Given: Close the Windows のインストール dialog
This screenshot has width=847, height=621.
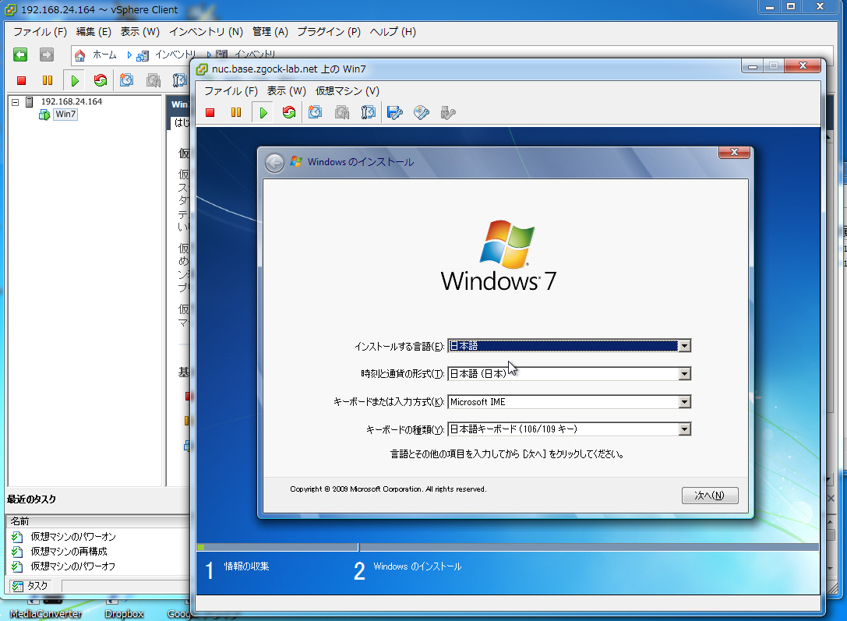Looking at the screenshot, I should click(x=734, y=152).
